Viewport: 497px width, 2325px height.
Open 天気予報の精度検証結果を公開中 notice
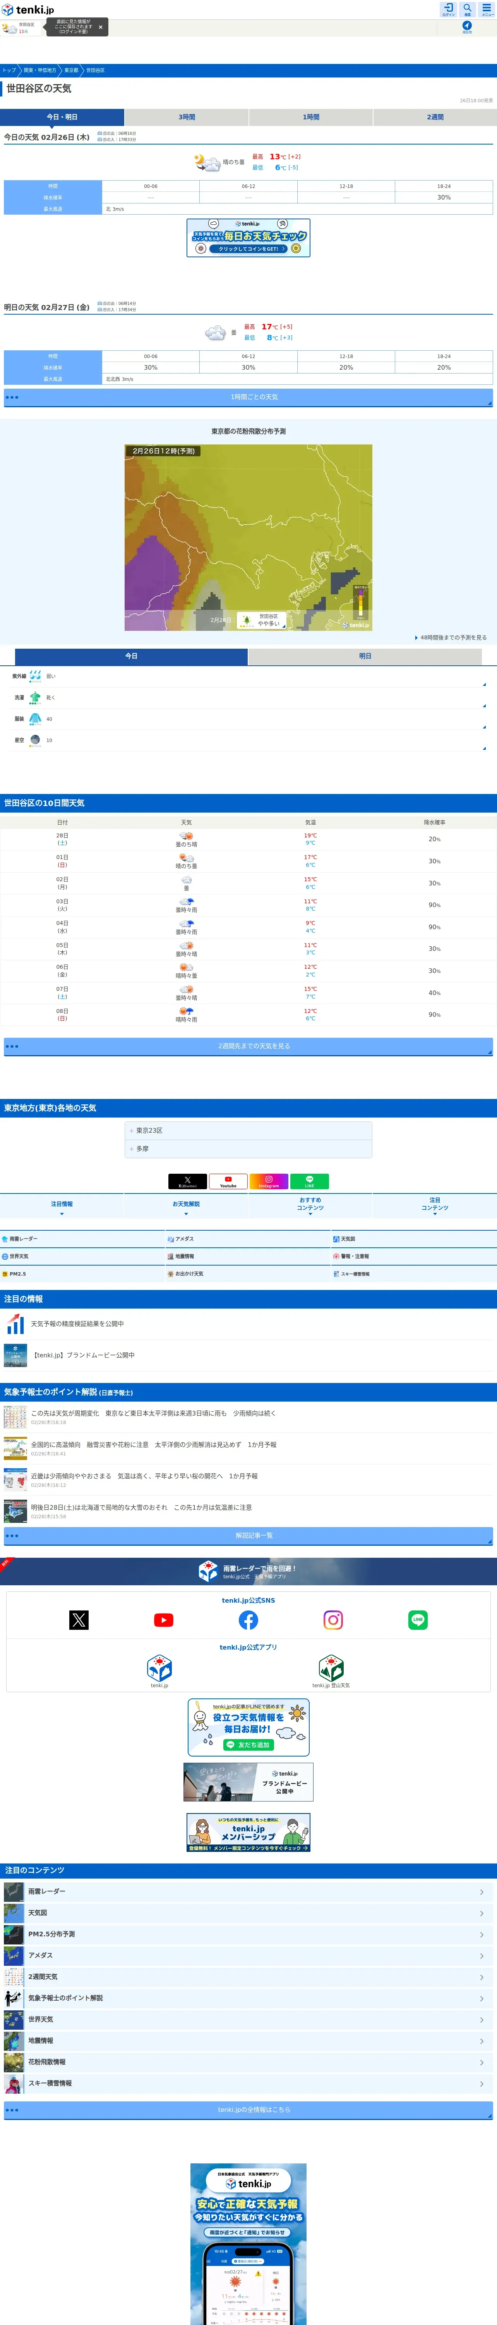pyautogui.click(x=248, y=1324)
